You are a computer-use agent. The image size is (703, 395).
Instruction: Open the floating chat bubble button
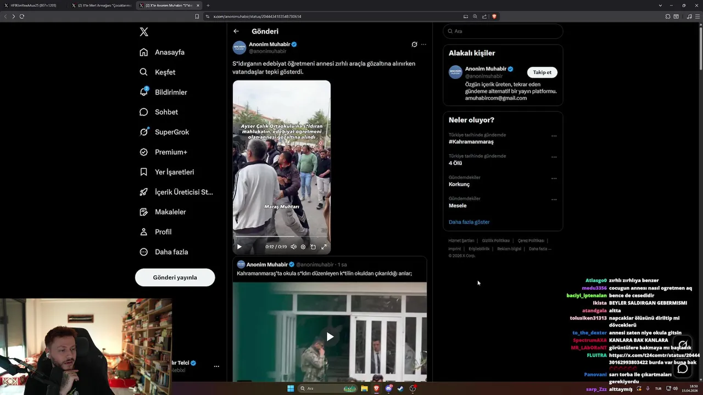tap(683, 369)
